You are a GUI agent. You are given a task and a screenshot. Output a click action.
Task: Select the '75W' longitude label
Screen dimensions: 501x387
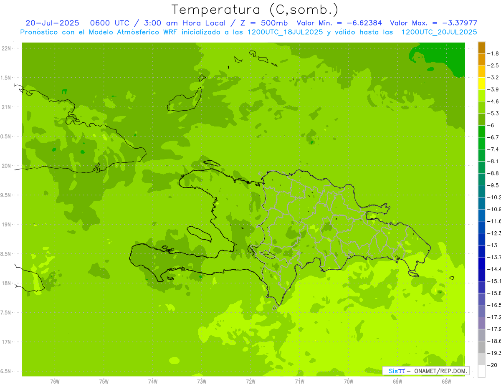tap(104, 381)
